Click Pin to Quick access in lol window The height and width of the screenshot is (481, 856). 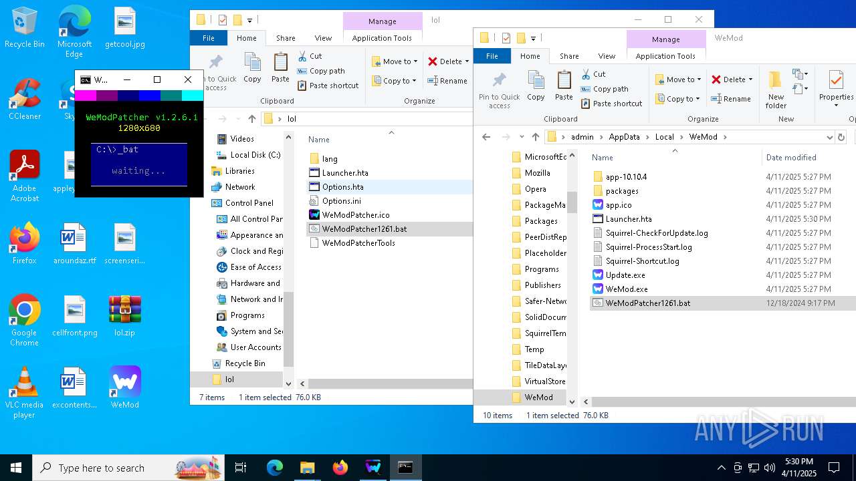[x=216, y=71]
